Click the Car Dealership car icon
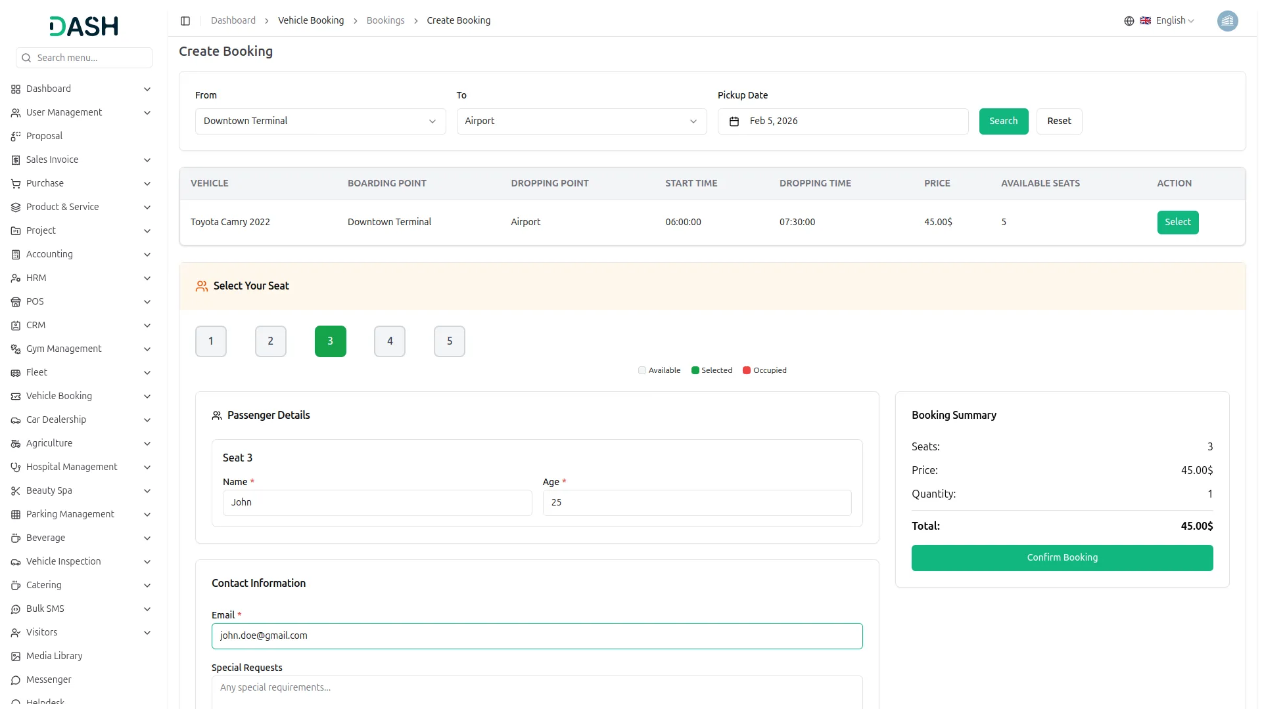 coord(16,420)
